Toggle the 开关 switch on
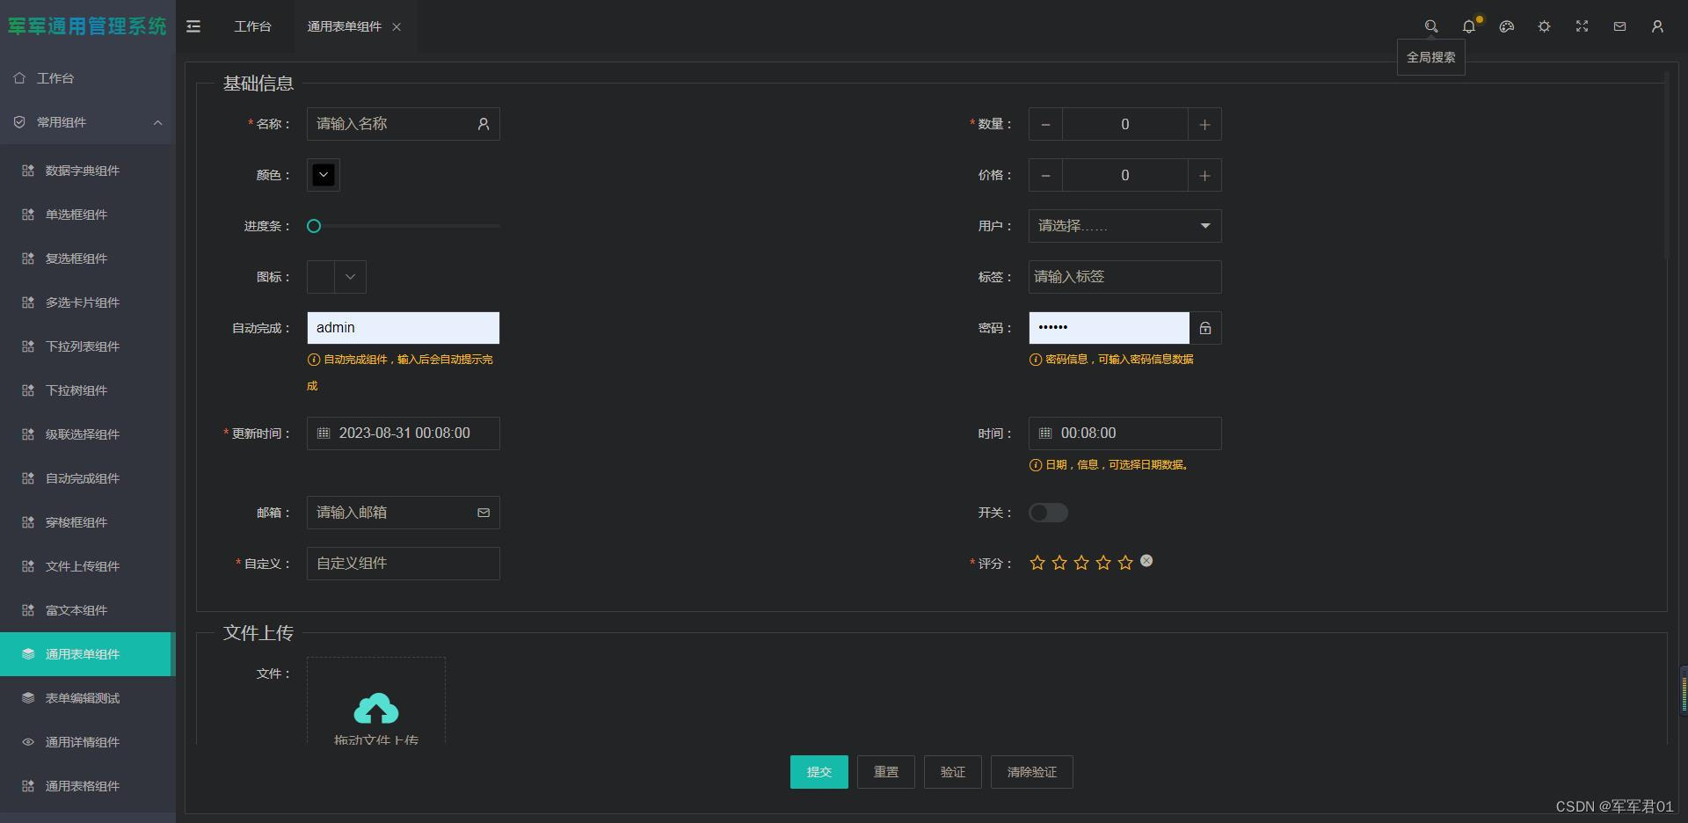 (x=1048, y=513)
